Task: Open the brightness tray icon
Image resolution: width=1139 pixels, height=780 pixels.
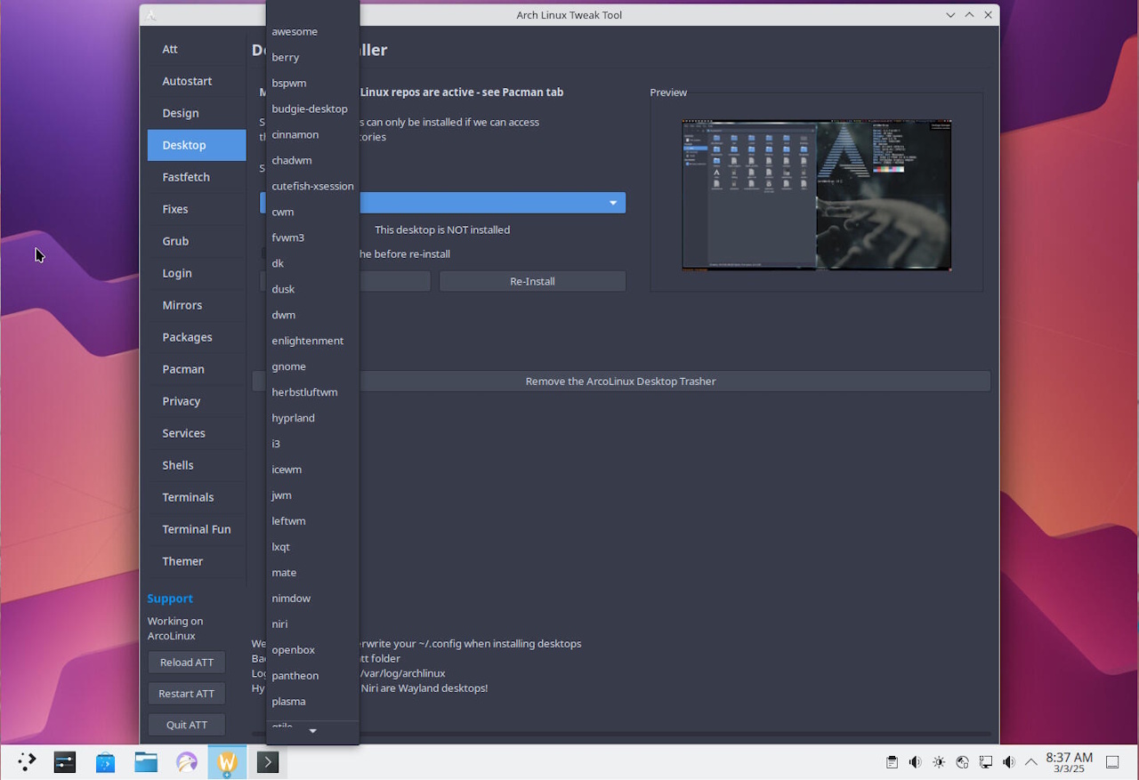Action: pyautogui.click(x=939, y=762)
